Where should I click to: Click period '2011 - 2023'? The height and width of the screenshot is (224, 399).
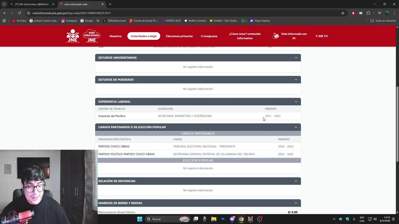273,116
